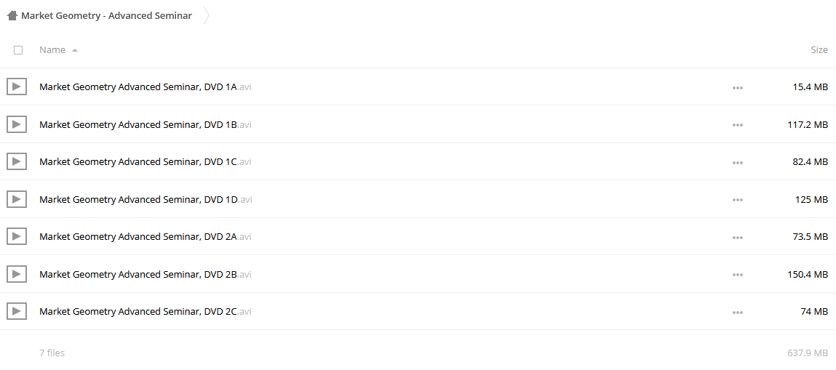
Task: Open Market Geometry - Advanced Seminar breadcrumb
Action: (107, 16)
